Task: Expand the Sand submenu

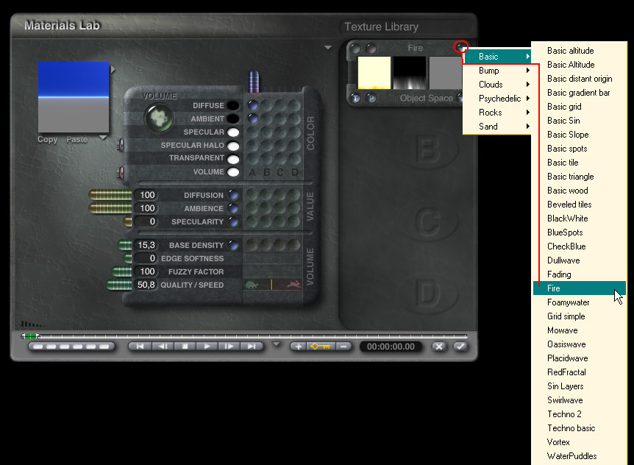Action: coord(496,126)
